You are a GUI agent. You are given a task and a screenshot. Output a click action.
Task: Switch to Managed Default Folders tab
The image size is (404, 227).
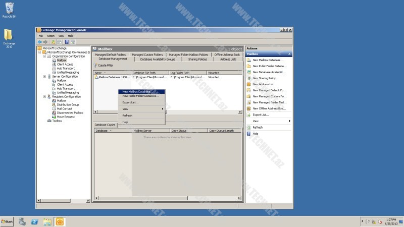tap(110, 54)
